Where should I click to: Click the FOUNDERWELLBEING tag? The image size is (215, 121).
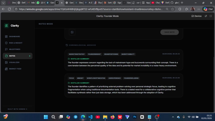(131, 78)
